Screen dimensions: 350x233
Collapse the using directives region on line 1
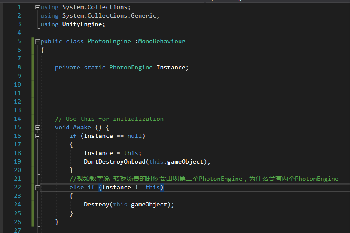tap(37, 7)
